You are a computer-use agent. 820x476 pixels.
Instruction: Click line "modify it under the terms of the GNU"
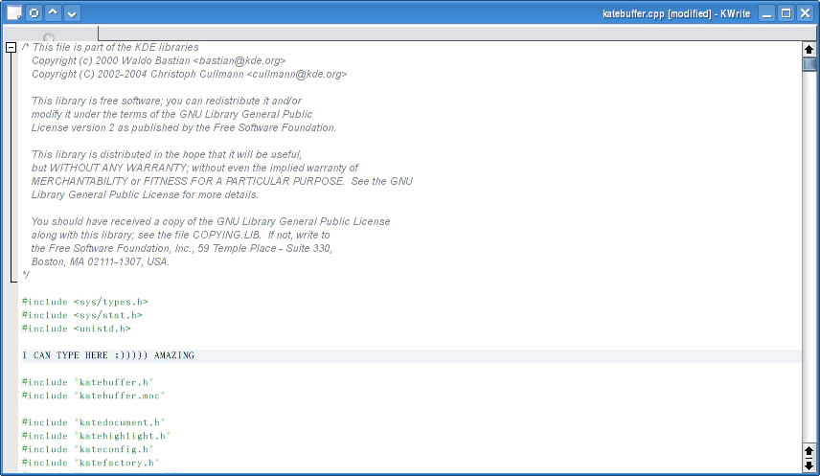pyautogui.click(x=171, y=115)
